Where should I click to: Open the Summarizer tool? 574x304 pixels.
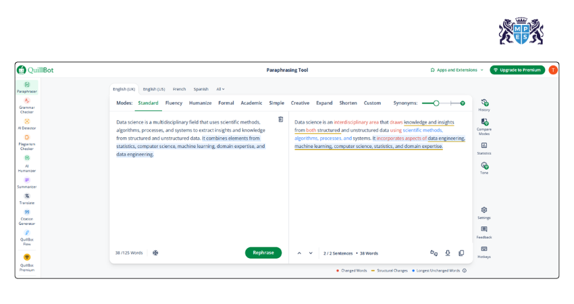pyautogui.click(x=27, y=182)
